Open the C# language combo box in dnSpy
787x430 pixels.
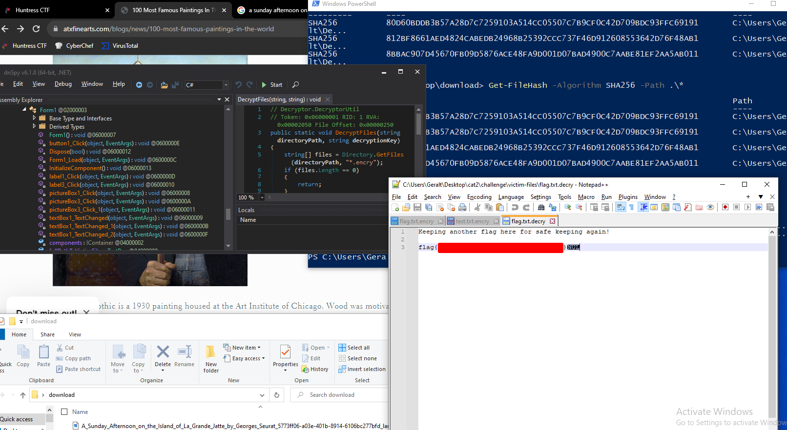tap(207, 85)
